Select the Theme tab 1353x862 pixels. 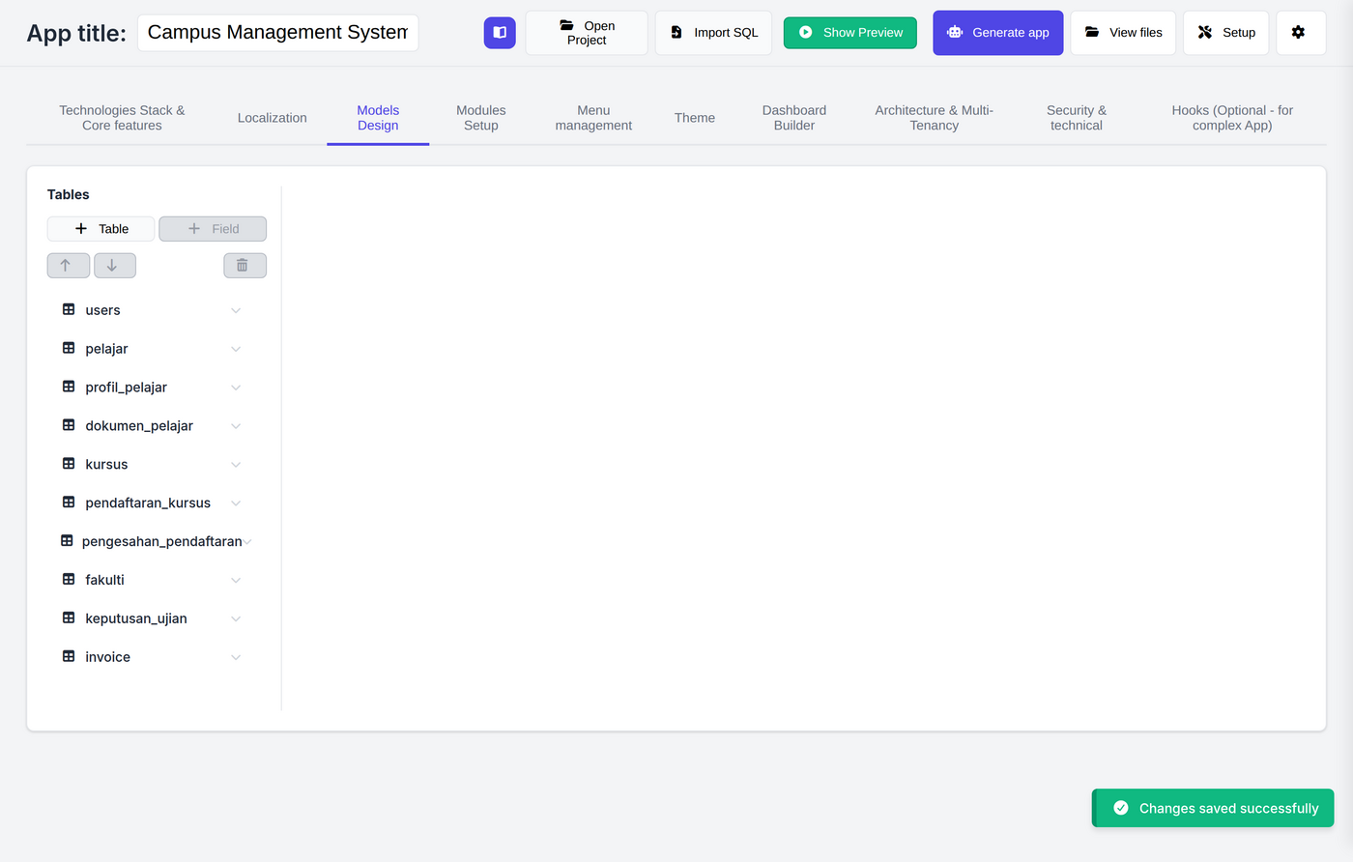point(695,118)
